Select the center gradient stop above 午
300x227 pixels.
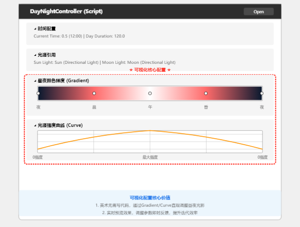[150, 93]
